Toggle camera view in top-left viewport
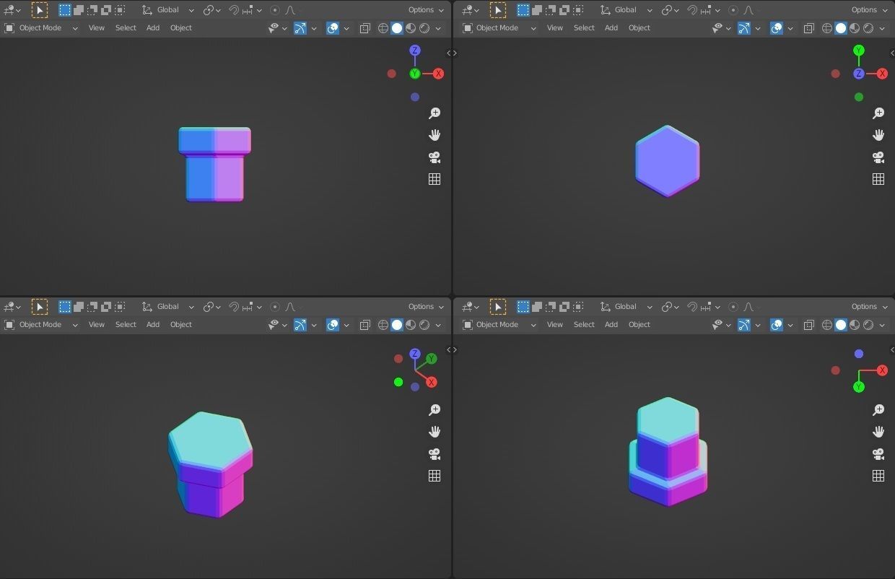 435,157
